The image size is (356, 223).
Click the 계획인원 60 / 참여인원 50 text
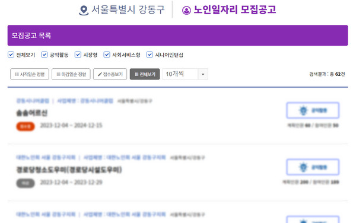313,126
